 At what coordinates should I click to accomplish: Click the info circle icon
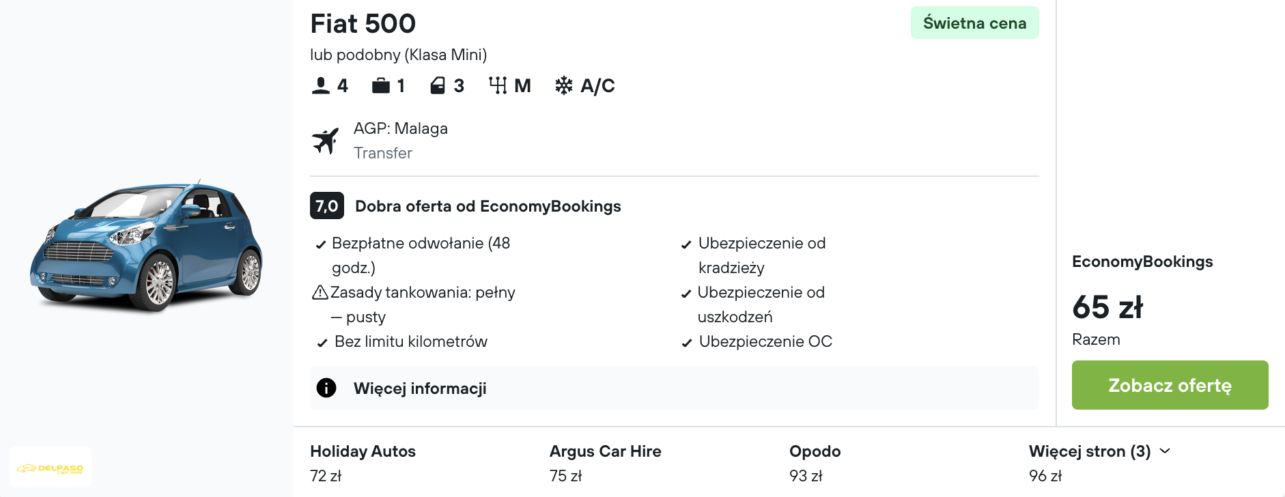point(326,388)
